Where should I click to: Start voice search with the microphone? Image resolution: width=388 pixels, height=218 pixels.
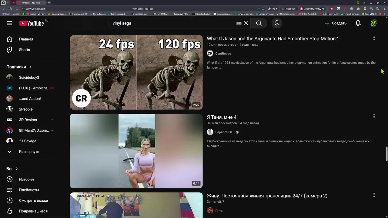[277, 23]
